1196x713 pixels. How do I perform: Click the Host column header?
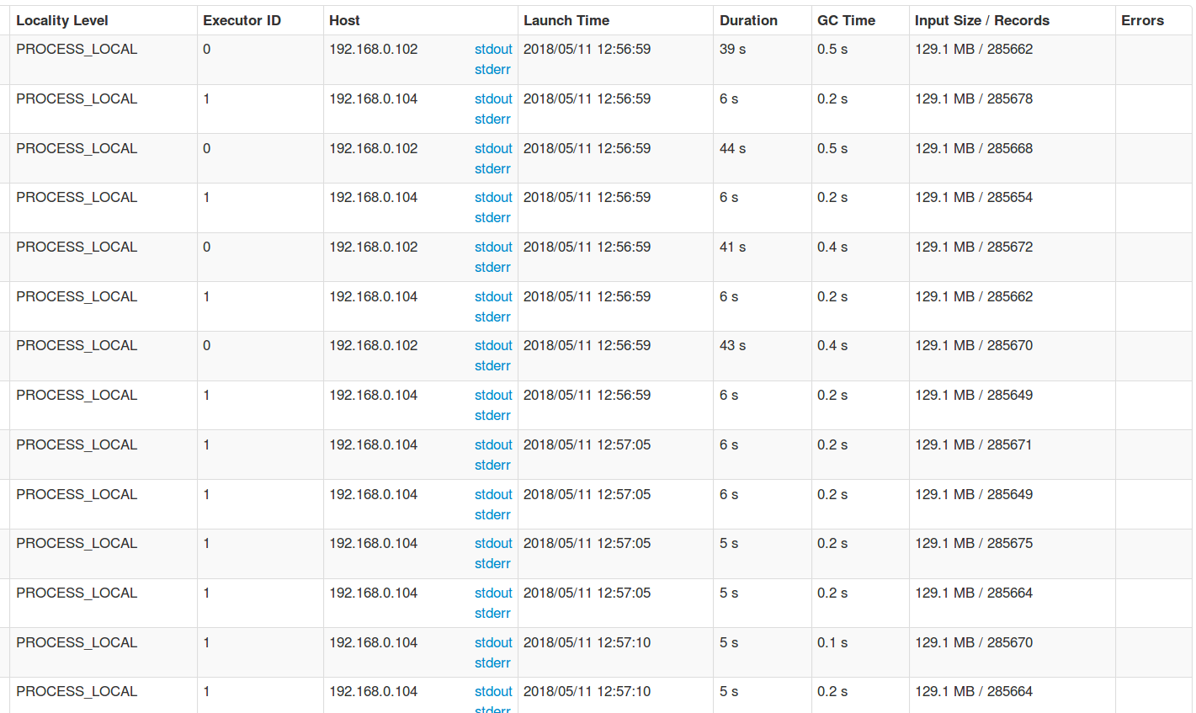tap(344, 20)
